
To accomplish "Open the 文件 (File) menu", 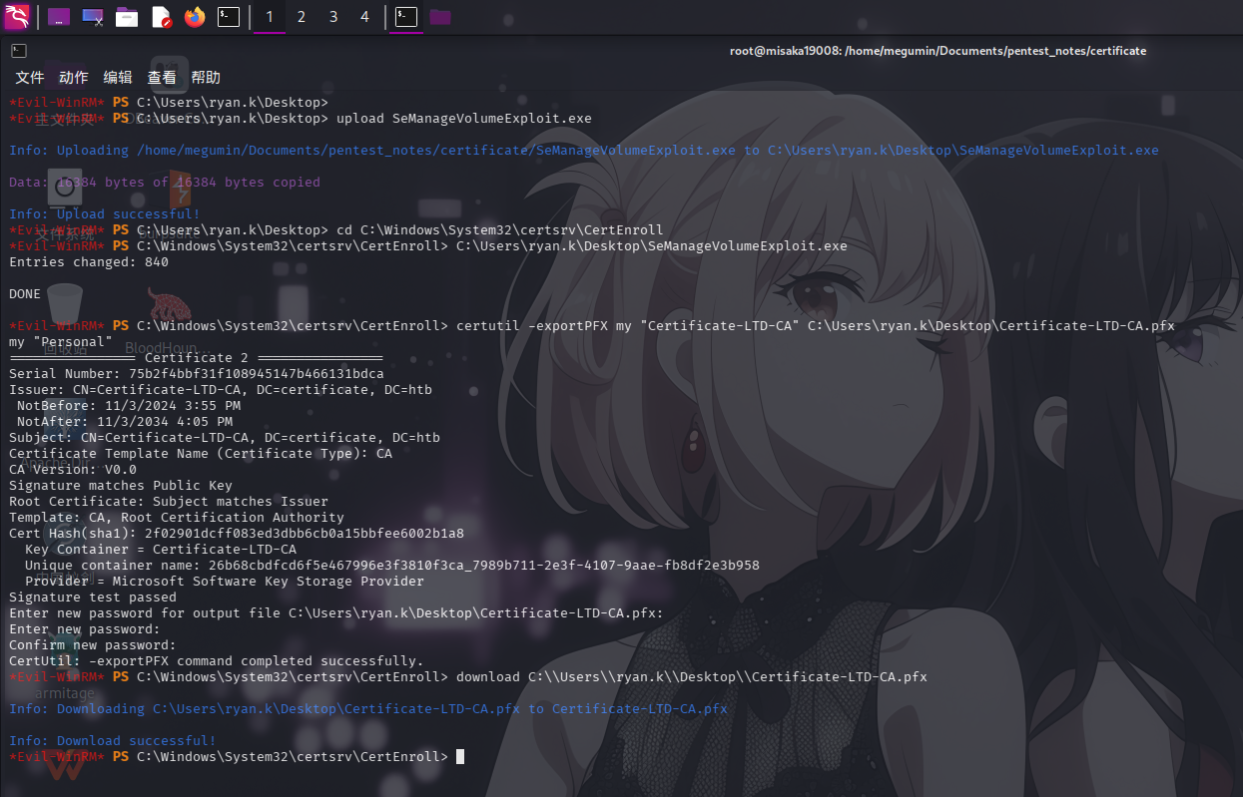I will point(30,77).
